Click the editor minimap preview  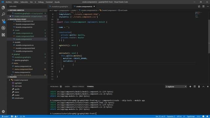199,15
